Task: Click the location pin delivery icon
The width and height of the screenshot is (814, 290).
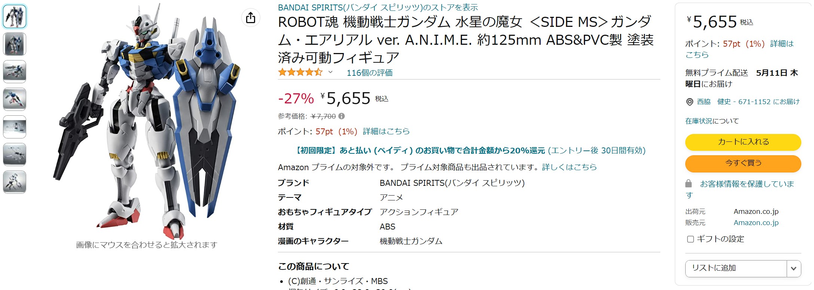Action: [689, 102]
